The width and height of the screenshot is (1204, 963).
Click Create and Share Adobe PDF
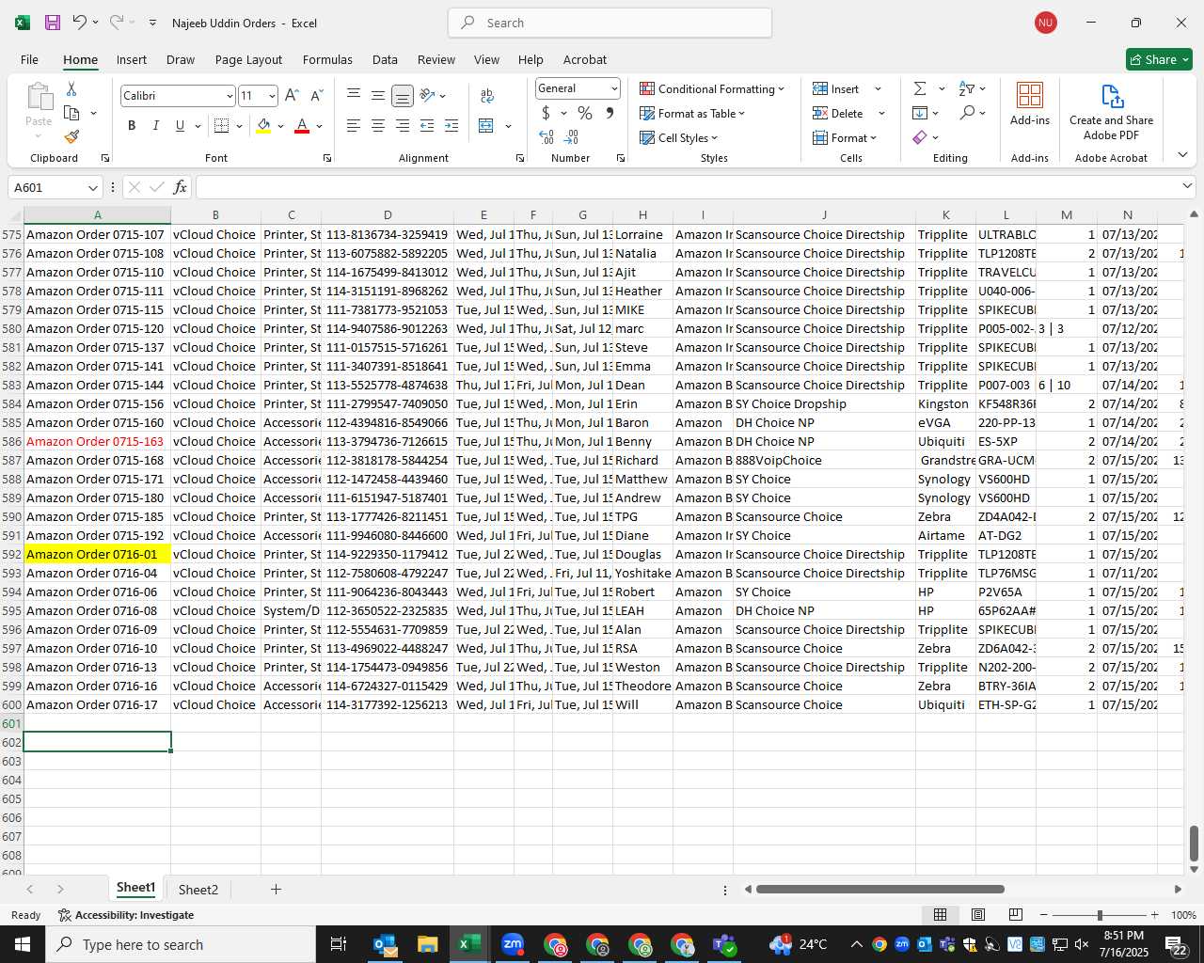(x=1111, y=112)
